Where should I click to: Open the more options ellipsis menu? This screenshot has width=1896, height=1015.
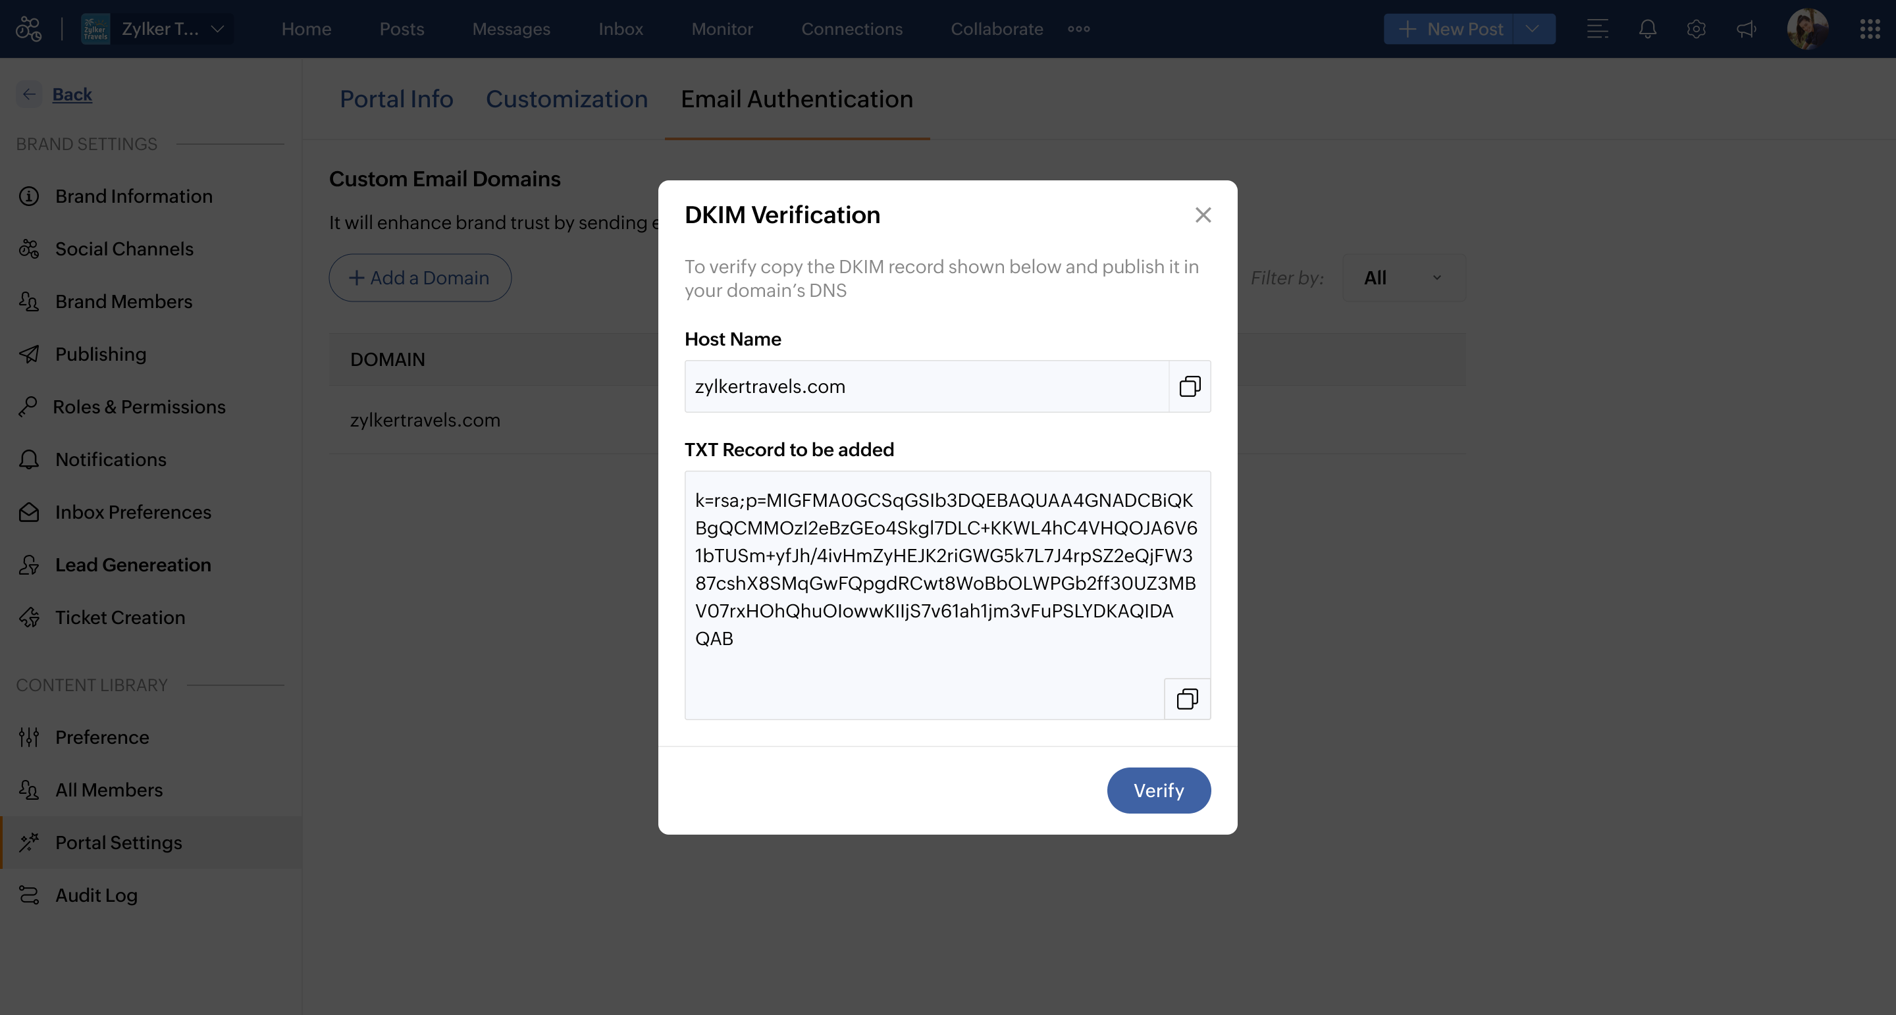click(1078, 30)
